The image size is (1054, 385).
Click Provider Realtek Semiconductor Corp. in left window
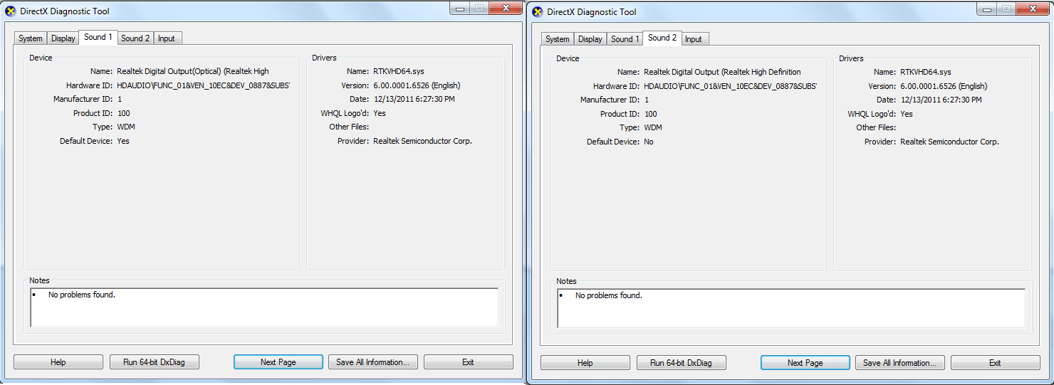pyautogui.click(x=423, y=141)
